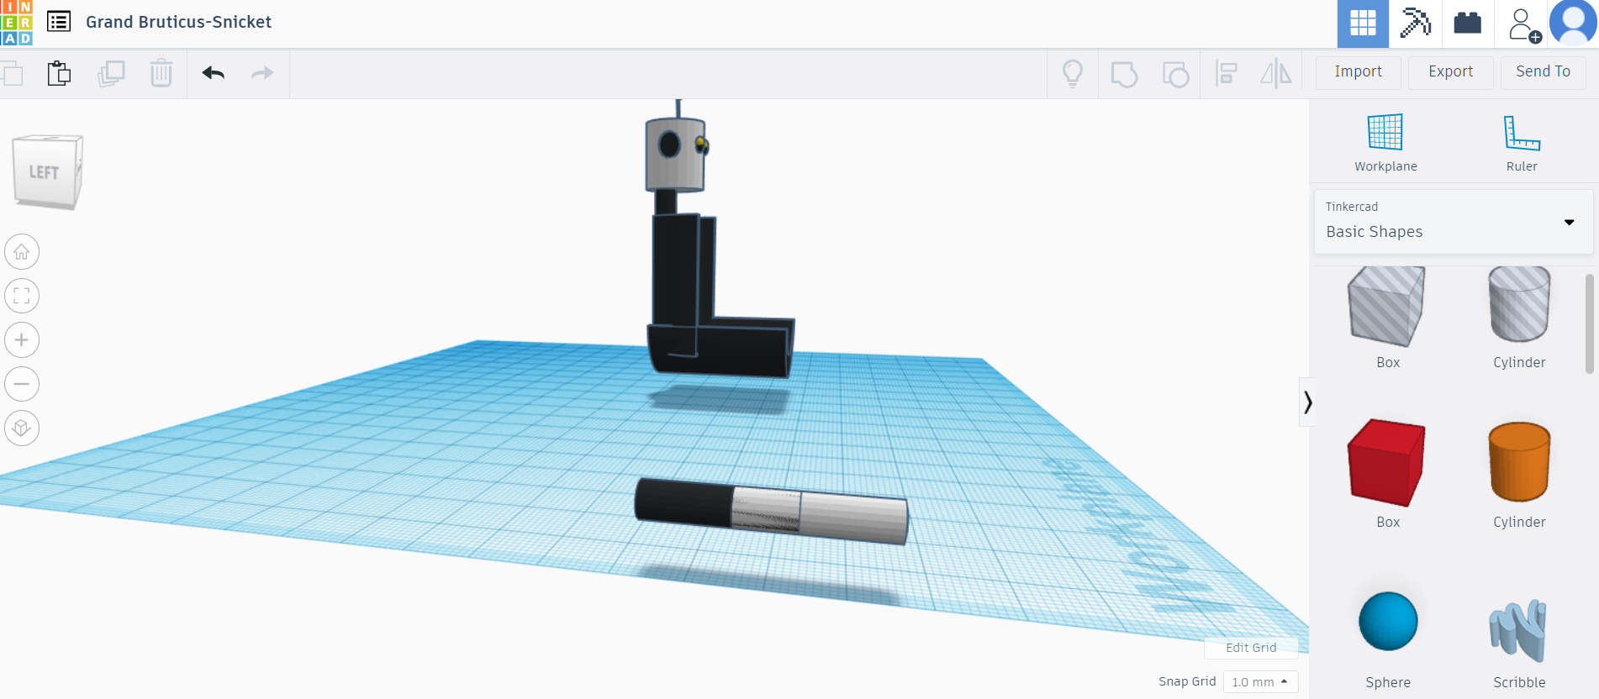This screenshot has width=1599, height=699.
Task: Invite a collaborator with add-person icon
Action: 1523,25
